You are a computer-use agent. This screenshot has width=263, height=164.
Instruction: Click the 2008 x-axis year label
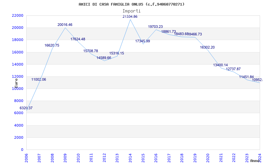52,158
